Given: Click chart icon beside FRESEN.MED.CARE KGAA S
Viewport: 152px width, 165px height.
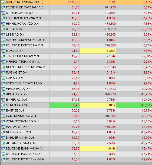Looking at the screenshot, I should pyautogui.click(x=3, y=8).
